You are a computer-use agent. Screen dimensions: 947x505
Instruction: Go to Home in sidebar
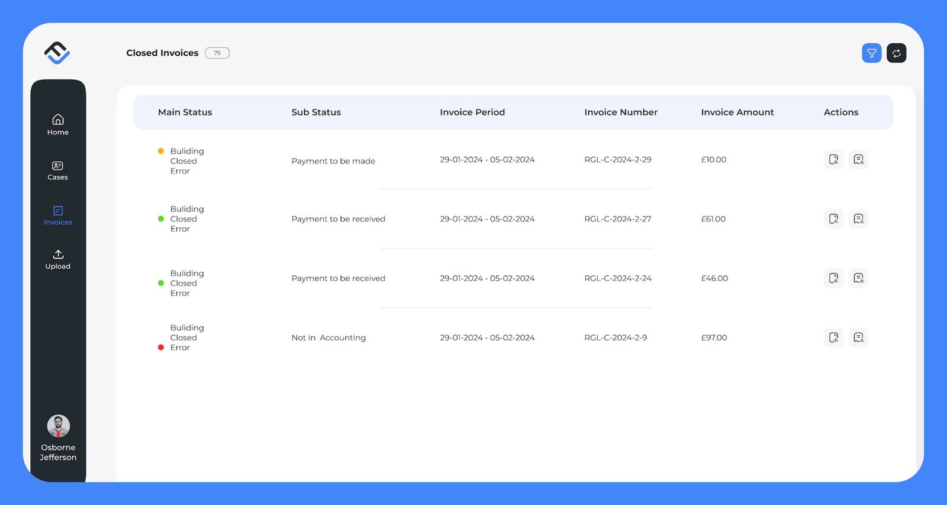pos(58,125)
